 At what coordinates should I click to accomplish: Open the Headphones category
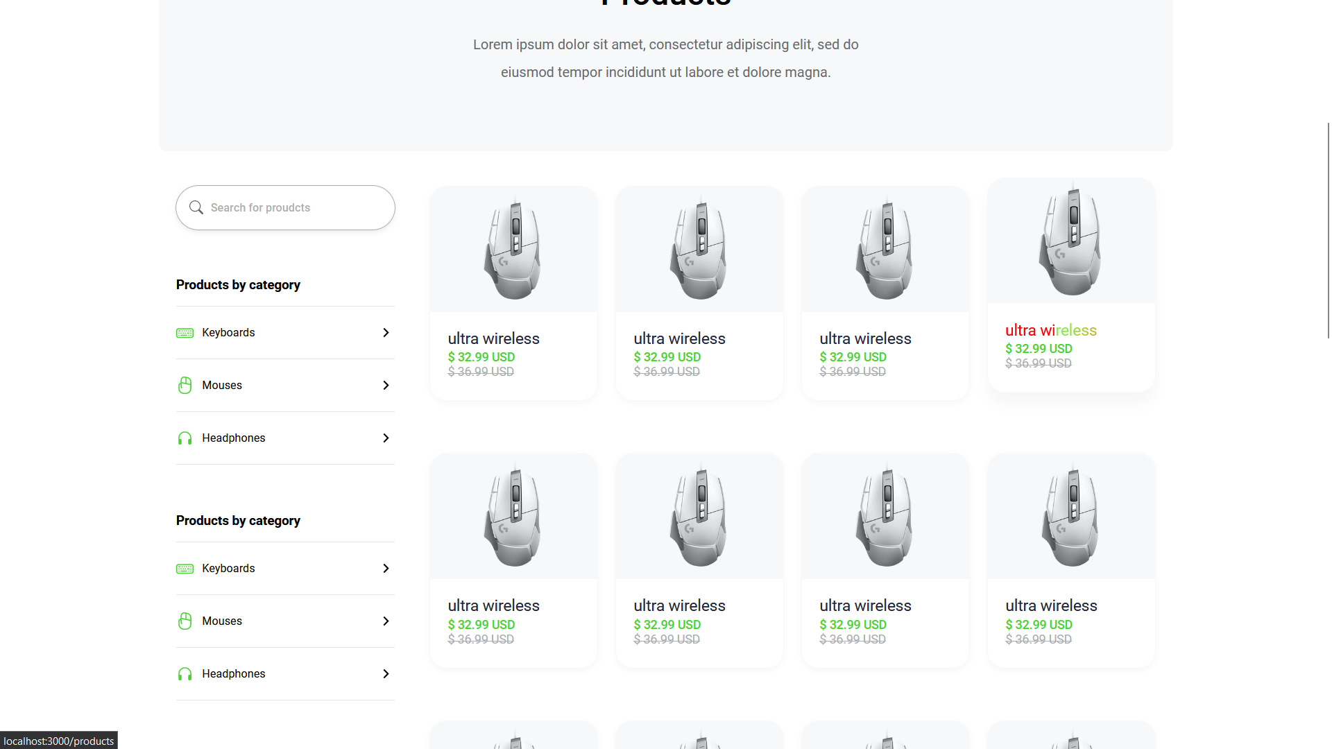click(x=234, y=438)
